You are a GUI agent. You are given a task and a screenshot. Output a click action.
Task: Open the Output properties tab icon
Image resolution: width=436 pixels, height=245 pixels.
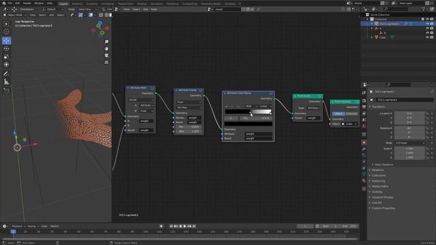[364, 107]
